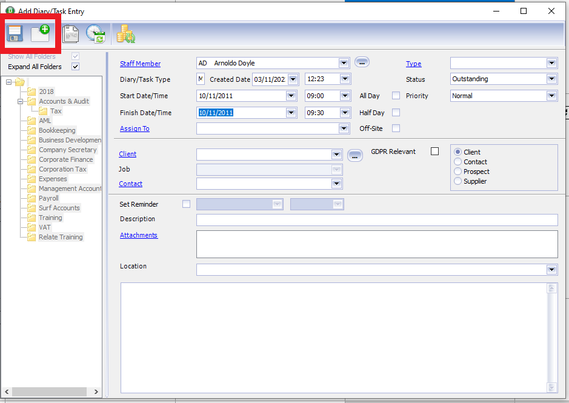Open the Location dropdown arrow

point(551,270)
